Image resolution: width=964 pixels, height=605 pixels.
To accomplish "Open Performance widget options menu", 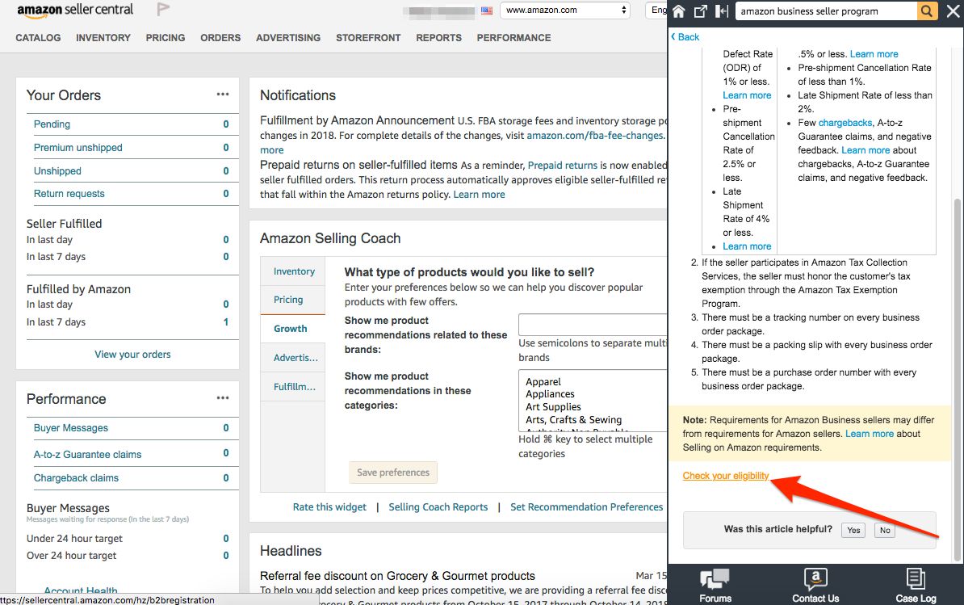I will tap(223, 397).
